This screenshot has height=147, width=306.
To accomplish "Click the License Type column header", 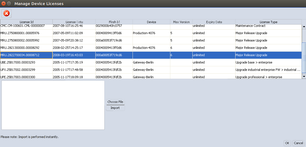I will point(268,22).
